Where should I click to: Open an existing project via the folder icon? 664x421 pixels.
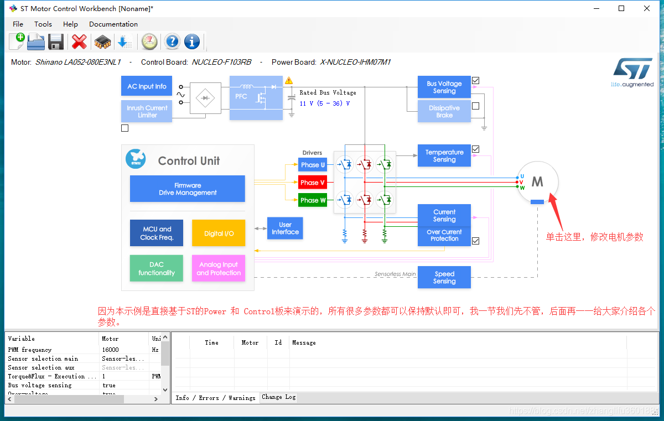tap(36, 41)
